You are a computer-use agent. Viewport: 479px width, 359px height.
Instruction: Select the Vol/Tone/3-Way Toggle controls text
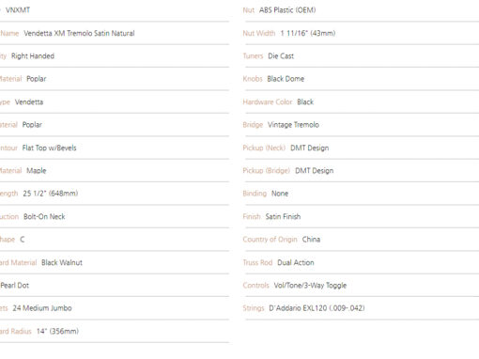pyautogui.click(x=310, y=286)
